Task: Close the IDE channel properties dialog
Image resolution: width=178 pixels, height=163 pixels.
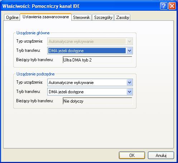Action: [172, 6]
